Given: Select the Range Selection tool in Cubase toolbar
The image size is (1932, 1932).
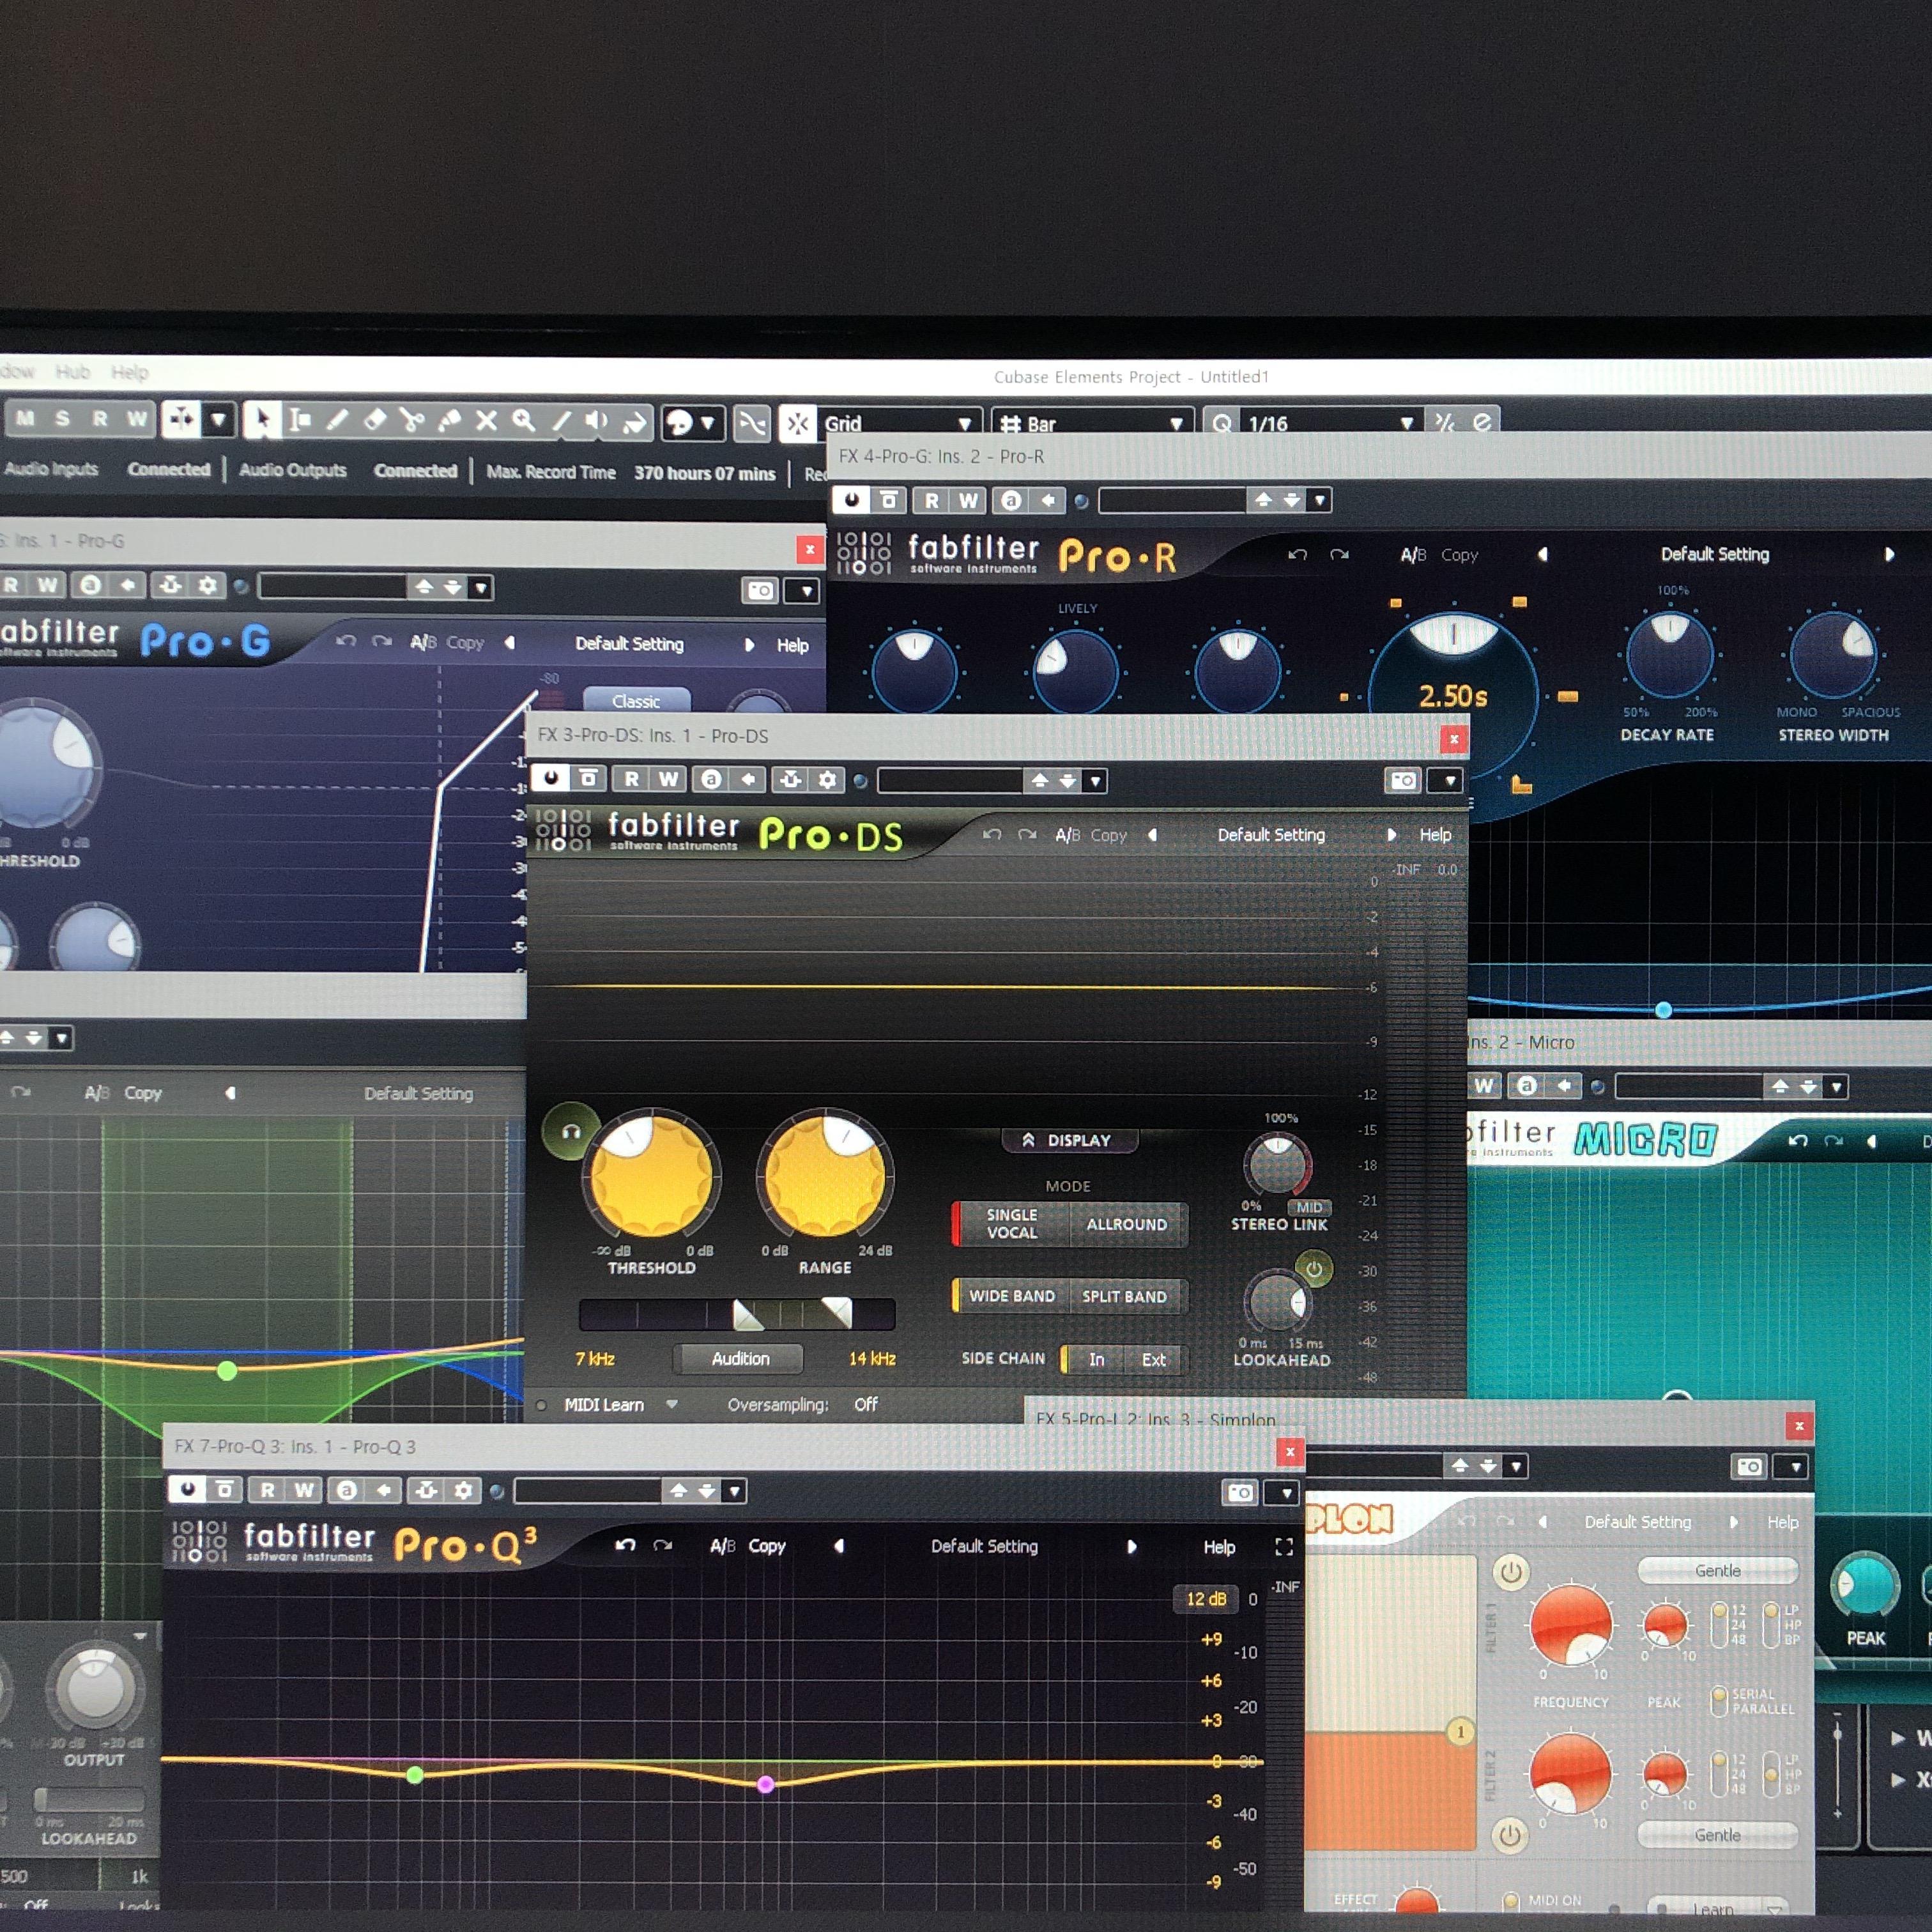Looking at the screenshot, I should [x=300, y=421].
